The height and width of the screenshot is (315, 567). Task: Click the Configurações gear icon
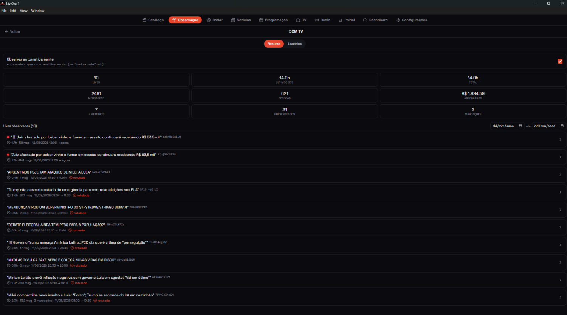coord(398,20)
